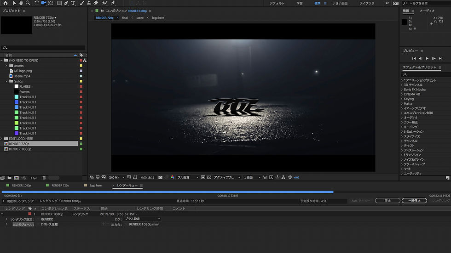Expand the EDIT LOGO HERE folder
451x253 pixels.
click(x=2, y=139)
